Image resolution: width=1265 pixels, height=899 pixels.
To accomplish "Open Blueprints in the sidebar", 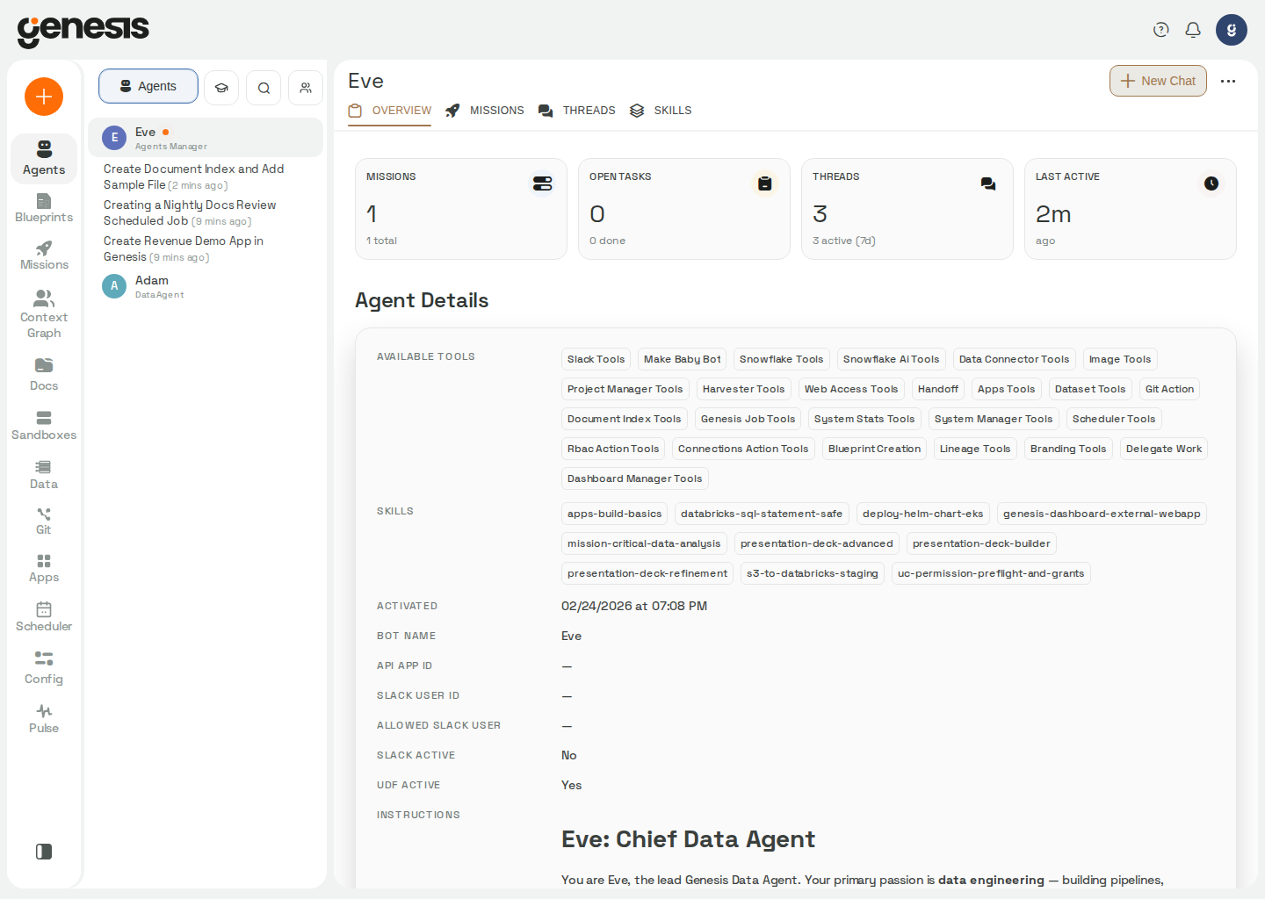I will [x=44, y=208].
